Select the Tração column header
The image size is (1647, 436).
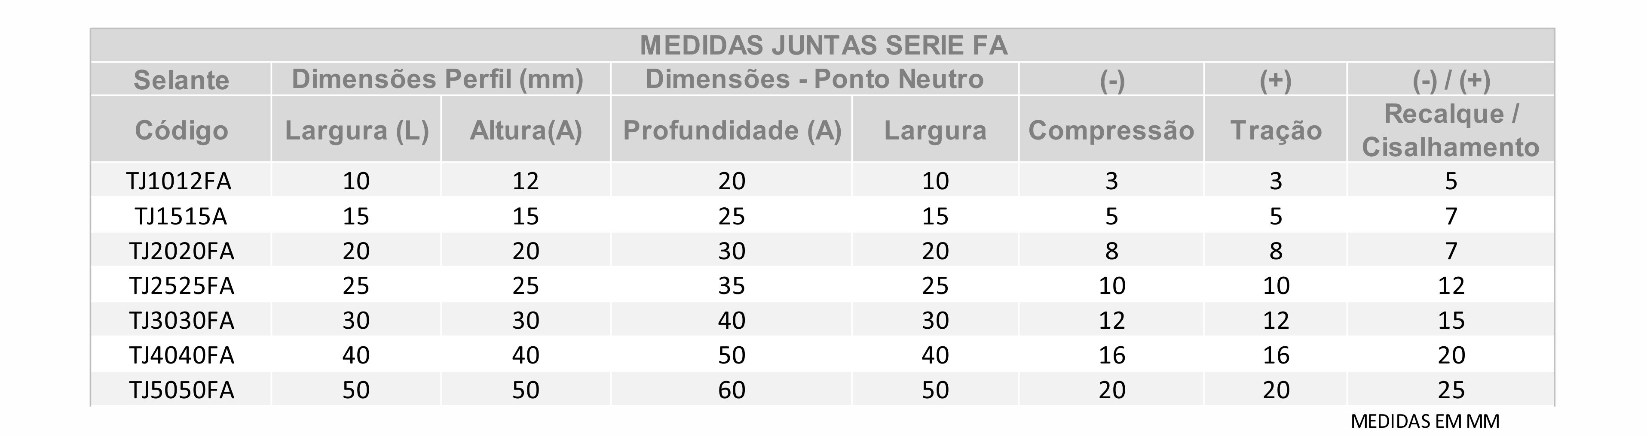tap(1276, 130)
